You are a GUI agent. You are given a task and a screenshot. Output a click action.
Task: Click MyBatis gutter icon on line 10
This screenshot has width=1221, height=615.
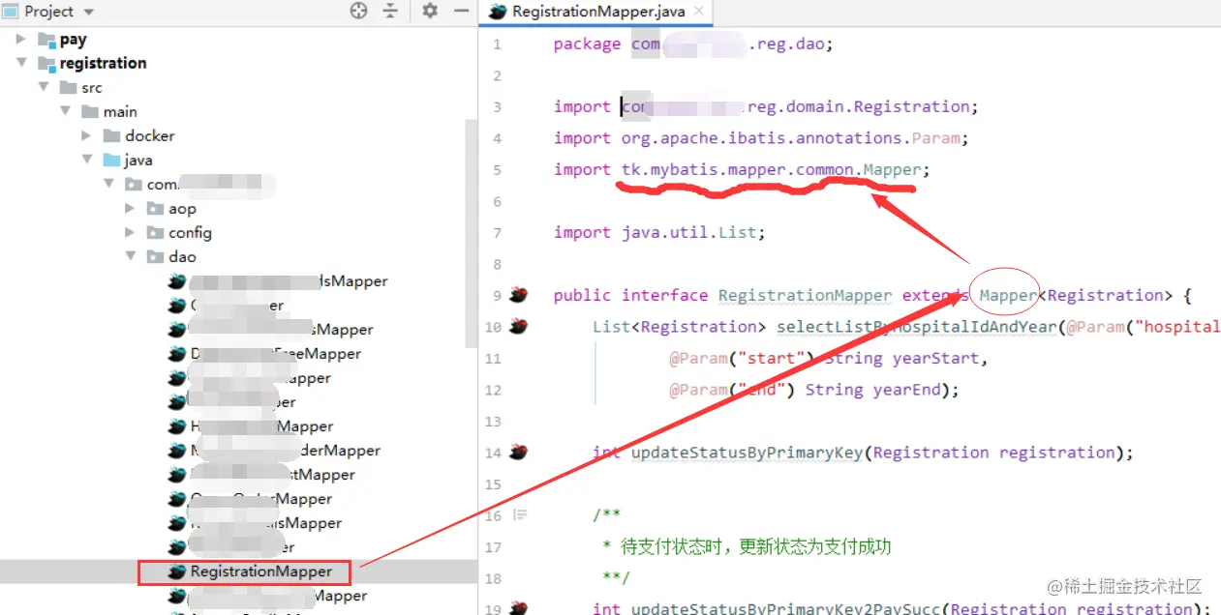519,326
